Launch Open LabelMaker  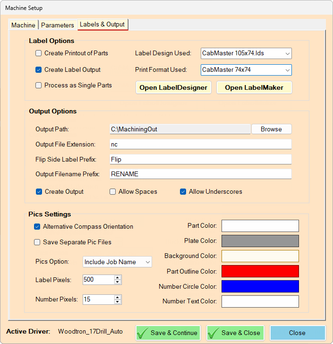254,87
